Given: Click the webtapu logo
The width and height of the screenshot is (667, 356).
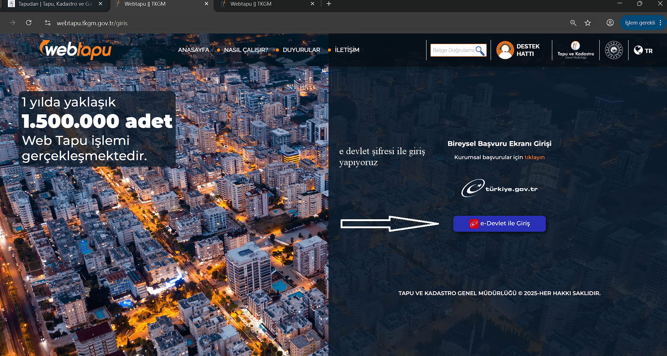Looking at the screenshot, I should 76,50.
